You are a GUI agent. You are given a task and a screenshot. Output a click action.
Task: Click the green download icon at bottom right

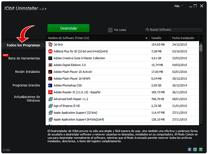click(201, 149)
